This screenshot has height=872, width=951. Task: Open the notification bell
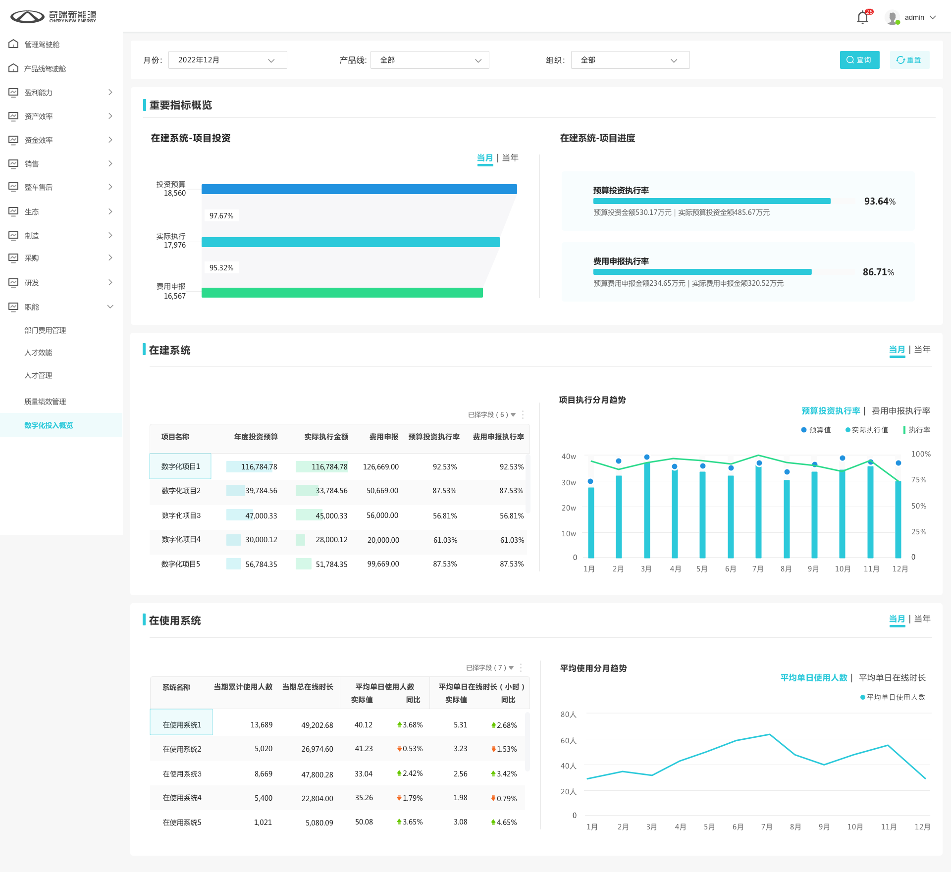pos(862,18)
